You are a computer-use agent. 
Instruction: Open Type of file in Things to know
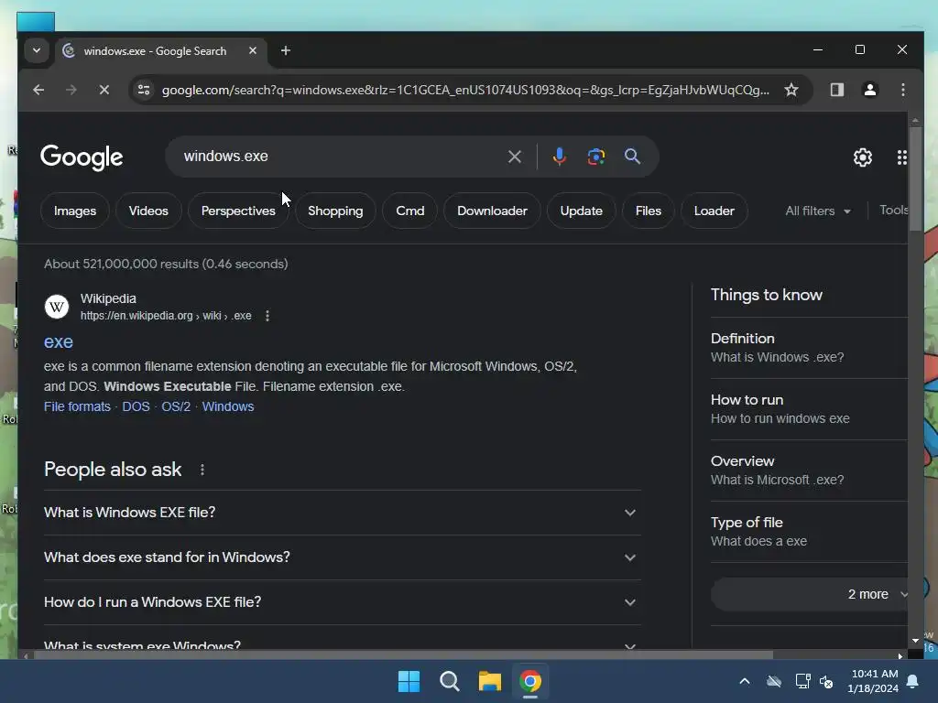point(809,532)
